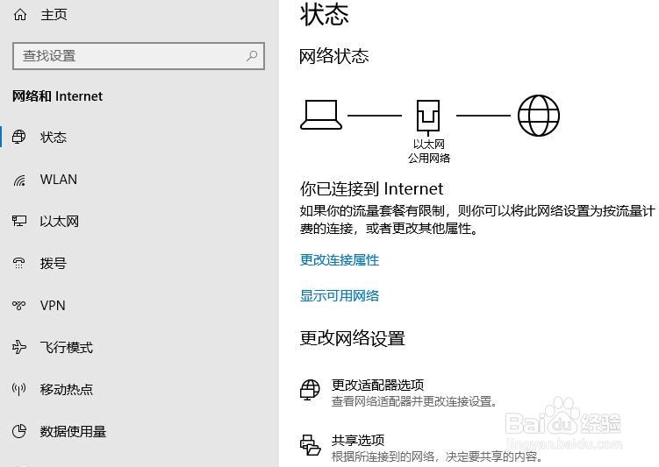Open the 拨号 page
Screen dimensions: 659x467
(54, 263)
